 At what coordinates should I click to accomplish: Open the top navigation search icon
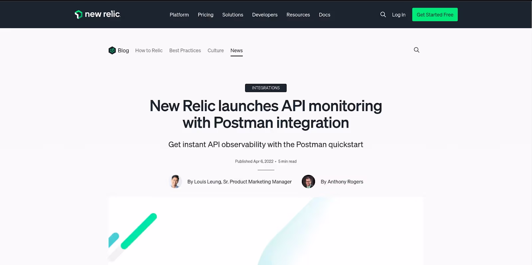point(383,14)
